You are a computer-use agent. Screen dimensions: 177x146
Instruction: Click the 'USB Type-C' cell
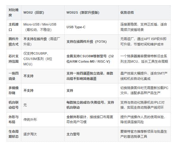point(91,27)
